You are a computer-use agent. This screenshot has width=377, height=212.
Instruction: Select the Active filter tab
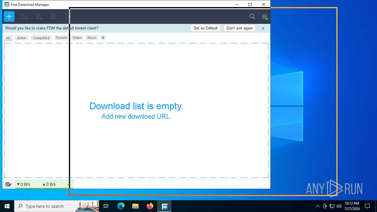21,38
